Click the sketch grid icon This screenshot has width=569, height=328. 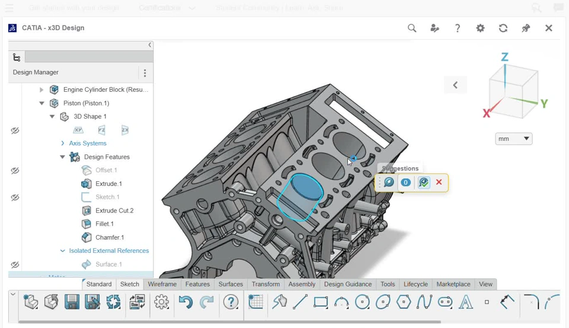pyautogui.click(x=255, y=301)
